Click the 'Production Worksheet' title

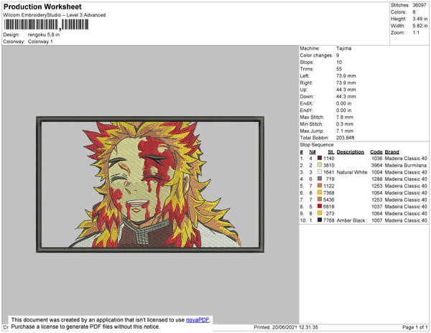(x=42, y=6)
